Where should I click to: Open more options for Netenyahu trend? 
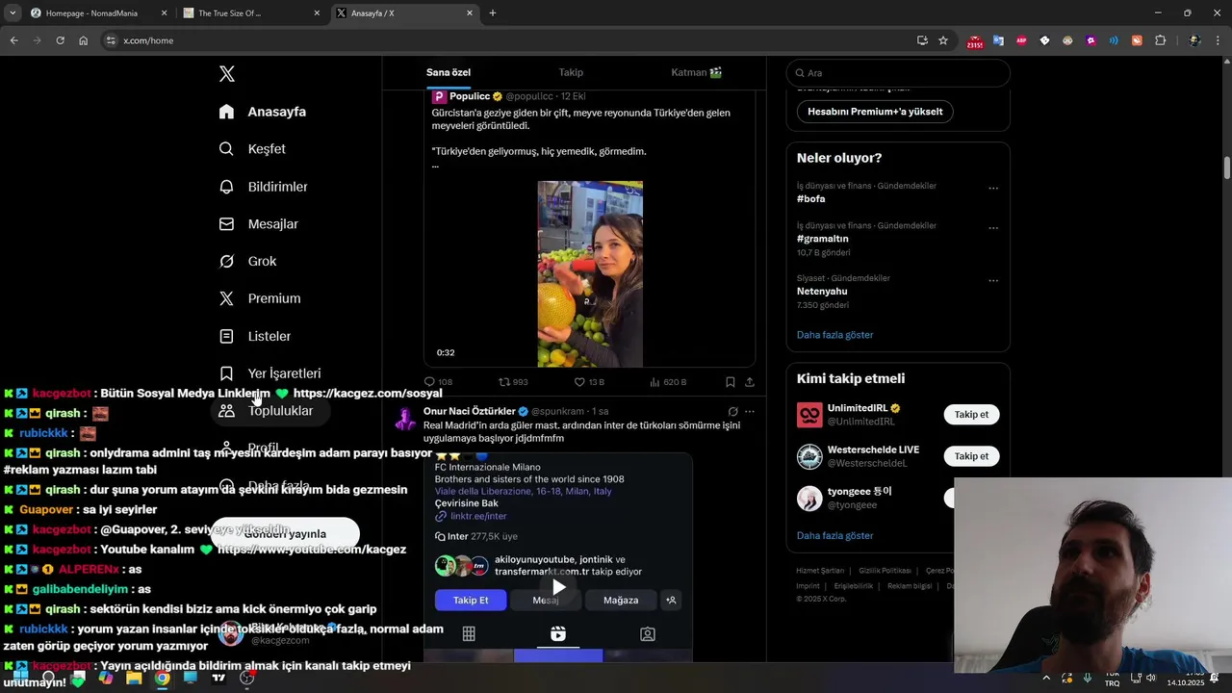(993, 280)
